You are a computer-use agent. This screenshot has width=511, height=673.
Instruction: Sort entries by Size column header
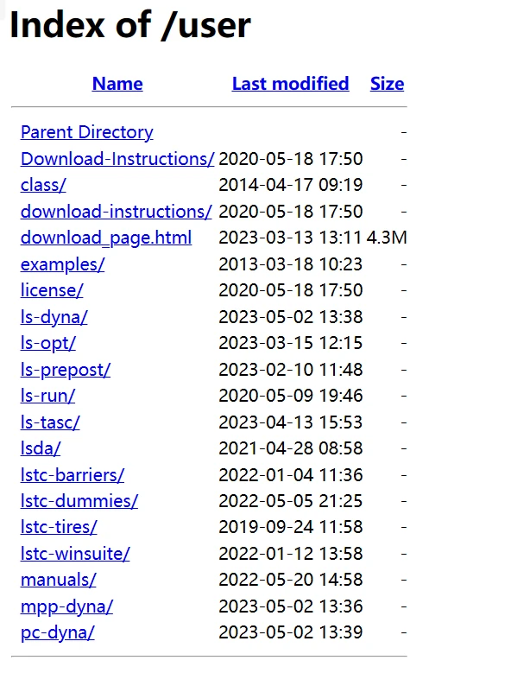tap(387, 84)
